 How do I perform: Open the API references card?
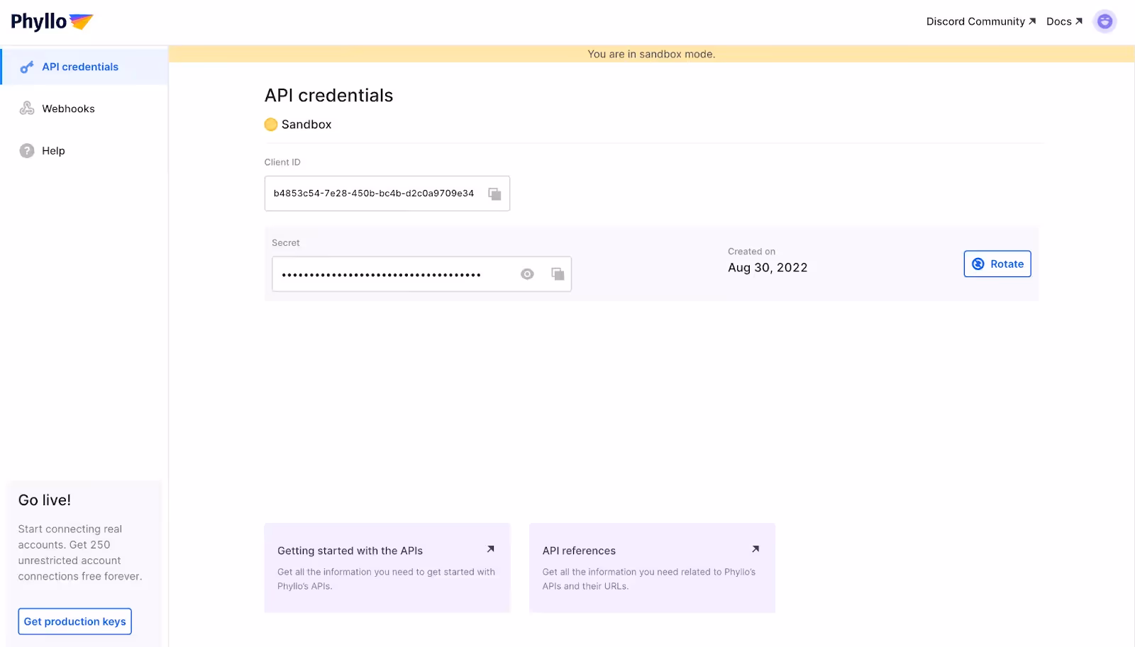(652, 568)
